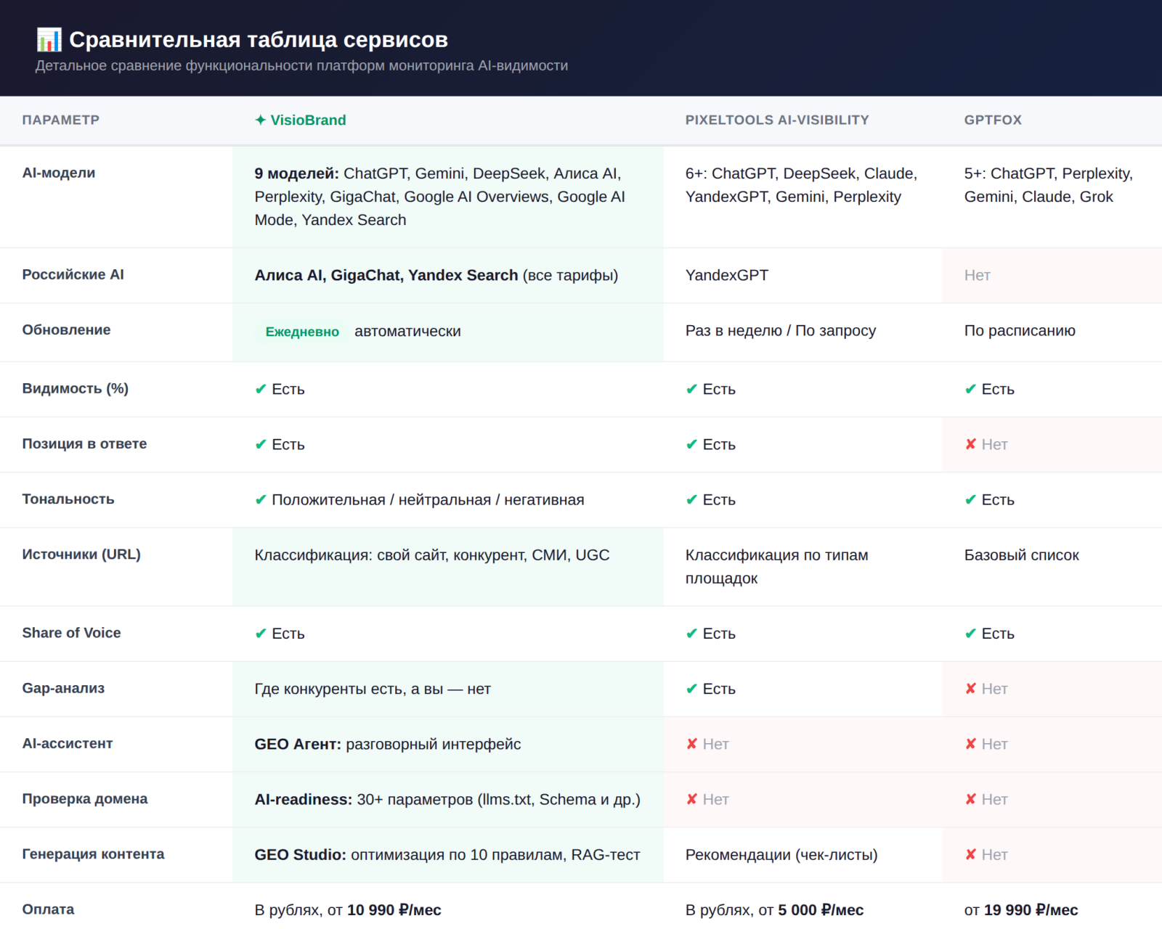Click VisioBrand's checkmark in the Тональность row
The width and height of the screenshot is (1162, 929).
click(x=261, y=499)
